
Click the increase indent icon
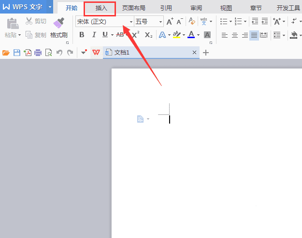[265, 21]
